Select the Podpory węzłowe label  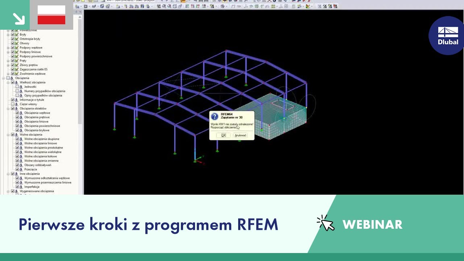pyautogui.click(x=31, y=47)
